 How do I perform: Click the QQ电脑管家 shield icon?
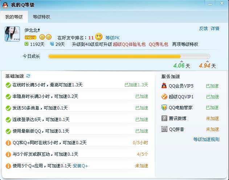coord(164,107)
